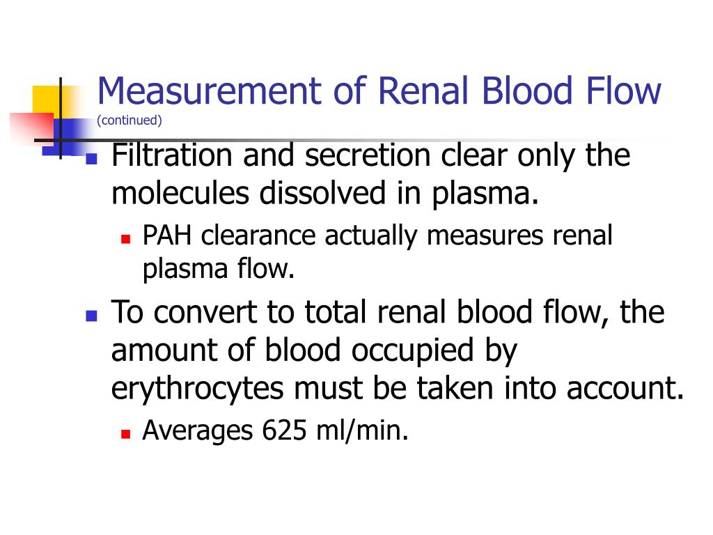Image resolution: width=713 pixels, height=535 pixels.
Task: Click the red bullet before Averages 625
Action: click(x=126, y=433)
